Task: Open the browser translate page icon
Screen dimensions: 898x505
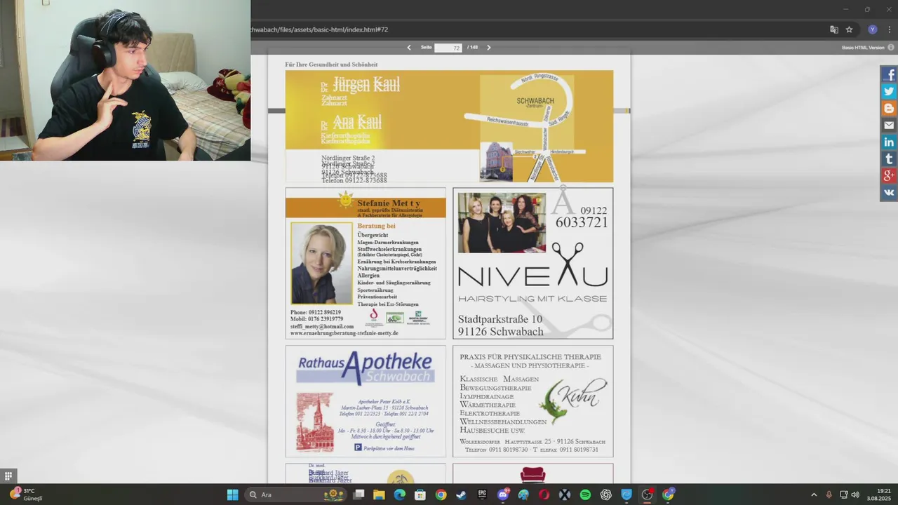Action: [x=834, y=29]
